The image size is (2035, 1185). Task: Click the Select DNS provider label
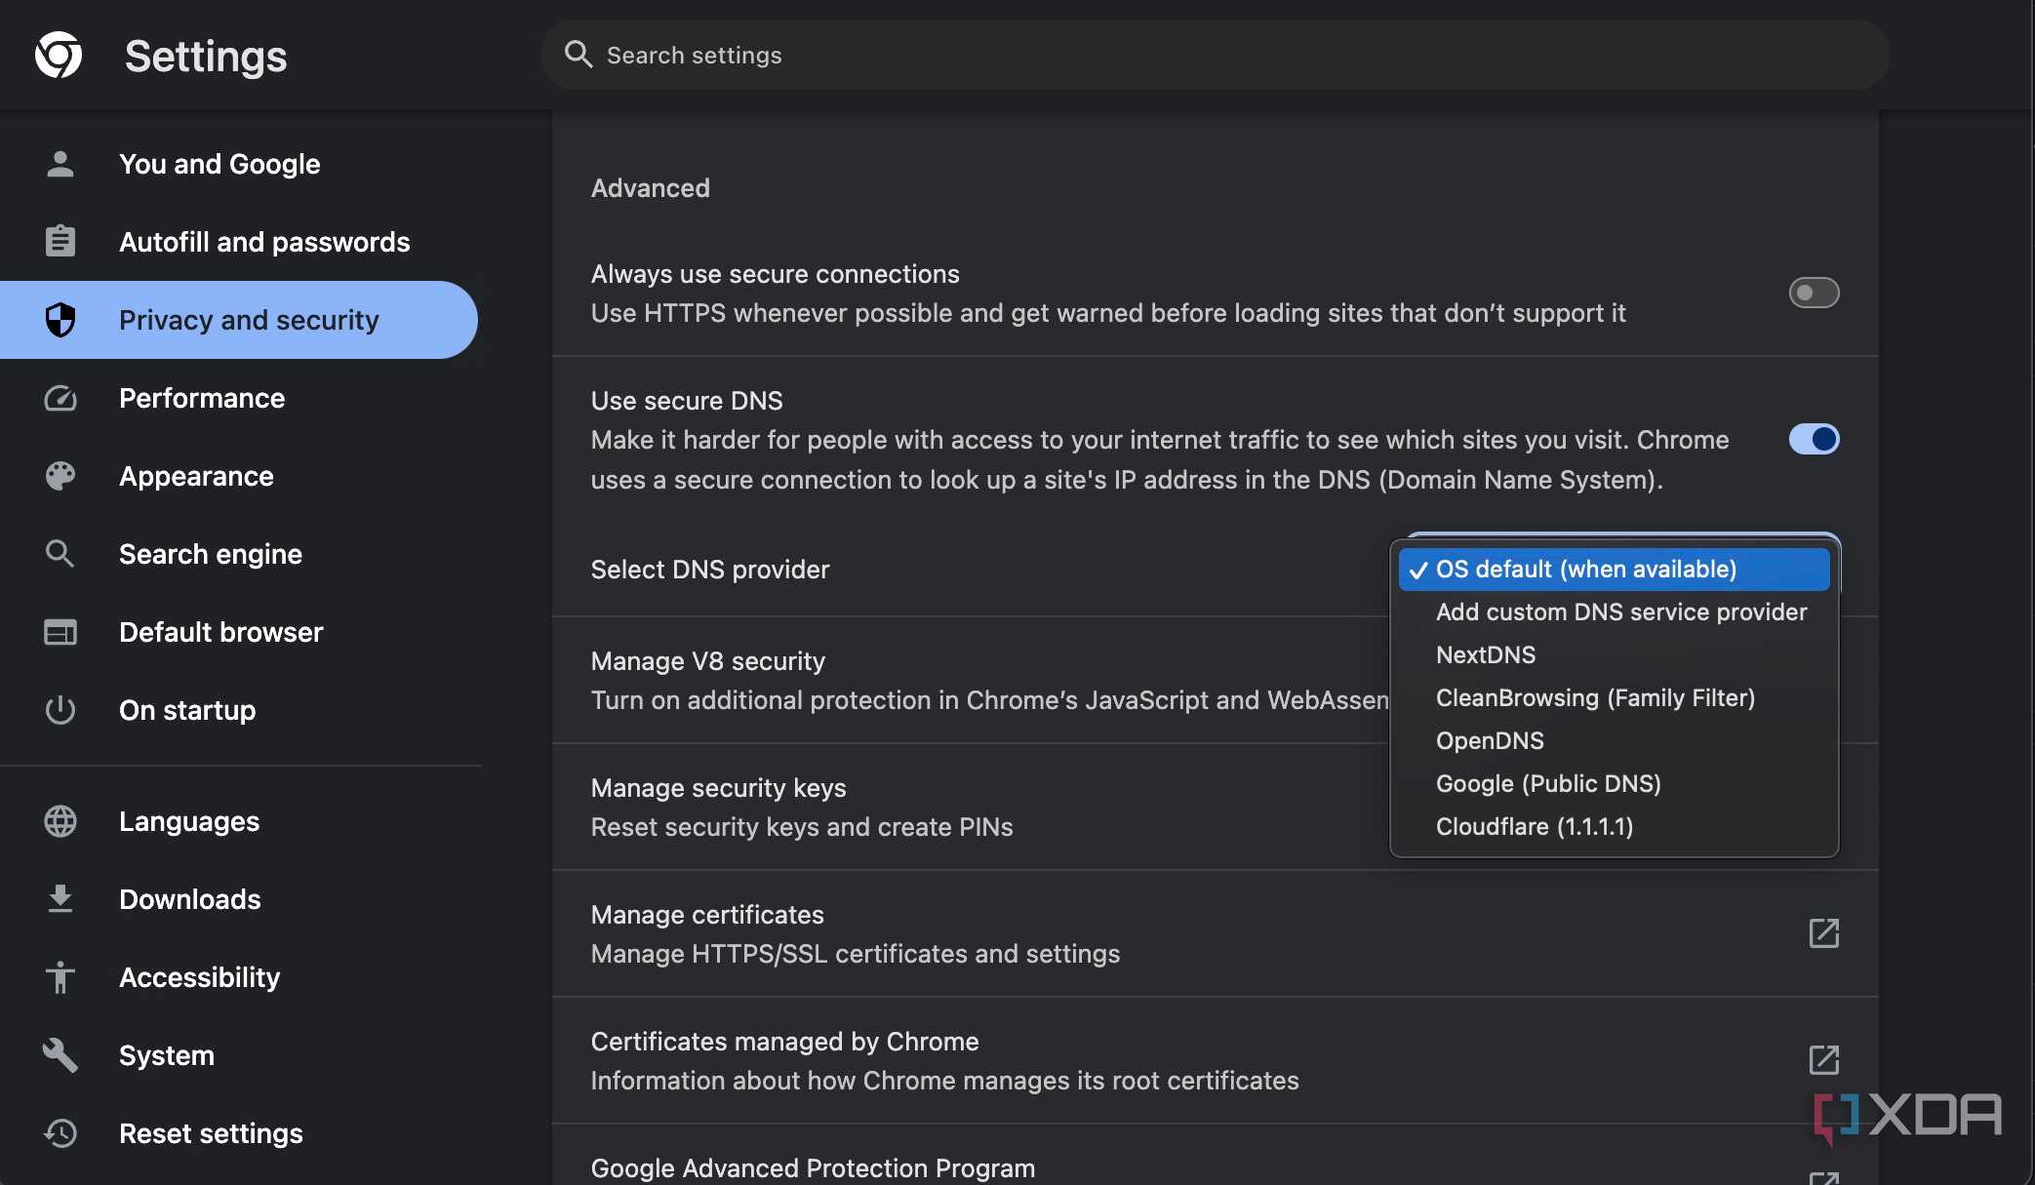coord(710,570)
